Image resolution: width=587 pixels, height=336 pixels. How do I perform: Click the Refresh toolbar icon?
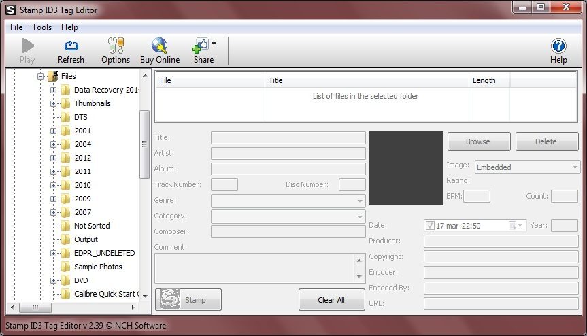coord(71,46)
